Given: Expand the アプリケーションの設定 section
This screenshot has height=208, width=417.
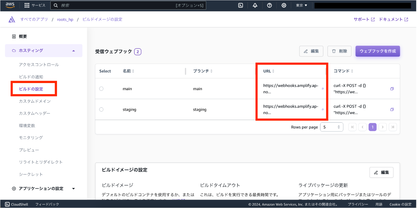Looking at the screenshot, I should pos(74,189).
